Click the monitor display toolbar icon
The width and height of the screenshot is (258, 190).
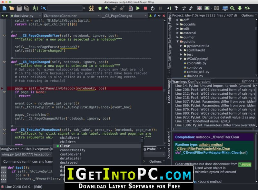[x=225, y=8]
